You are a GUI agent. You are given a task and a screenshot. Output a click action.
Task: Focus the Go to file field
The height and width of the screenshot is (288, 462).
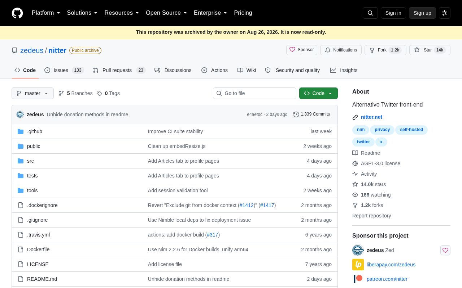[x=254, y=93]
